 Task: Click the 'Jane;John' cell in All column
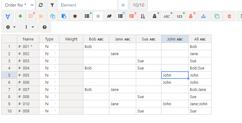pyautogui.click(x=200, y=104)
